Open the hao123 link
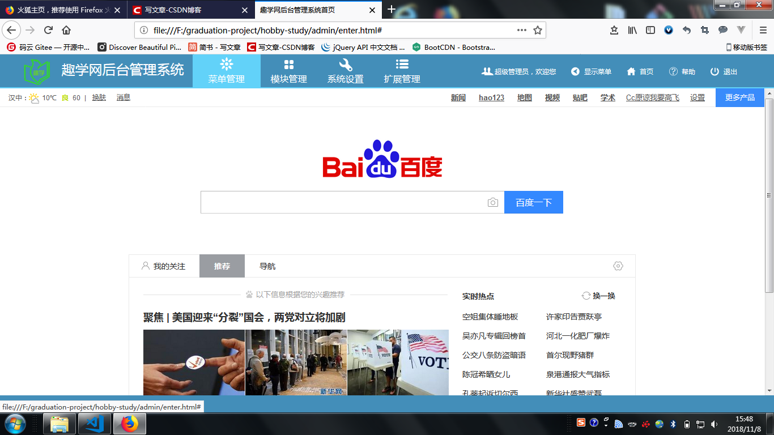The width and height of the screenshot is (774, 435). 491,97
